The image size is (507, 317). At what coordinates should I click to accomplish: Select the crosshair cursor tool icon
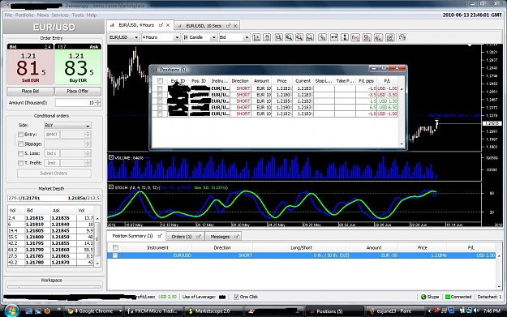click(x=322, y=37)
